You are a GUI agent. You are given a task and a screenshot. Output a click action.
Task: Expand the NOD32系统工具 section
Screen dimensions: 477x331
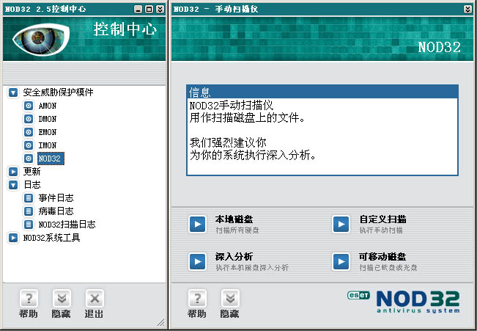pyautogui.click(x=13, y=238)
